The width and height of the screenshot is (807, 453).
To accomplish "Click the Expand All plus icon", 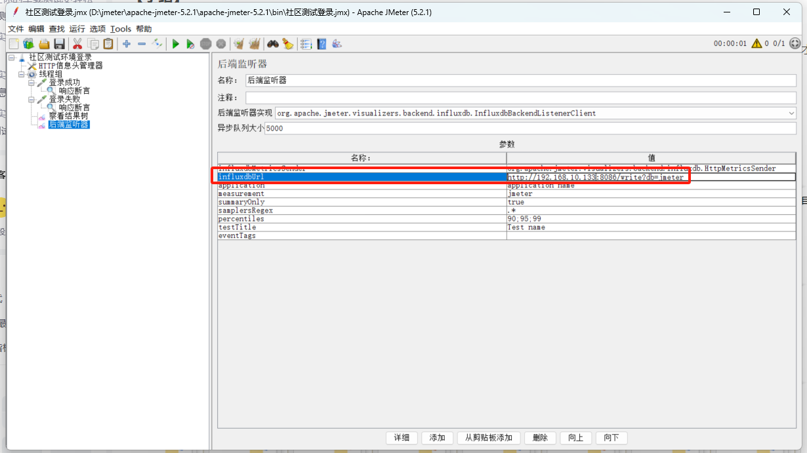I will point(127,44).
